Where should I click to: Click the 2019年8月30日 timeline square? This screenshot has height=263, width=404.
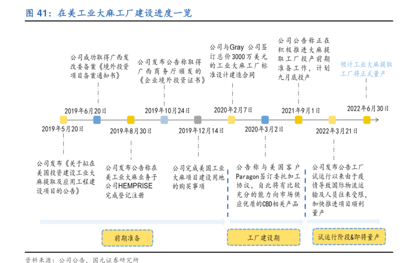(x=131, y=120)
